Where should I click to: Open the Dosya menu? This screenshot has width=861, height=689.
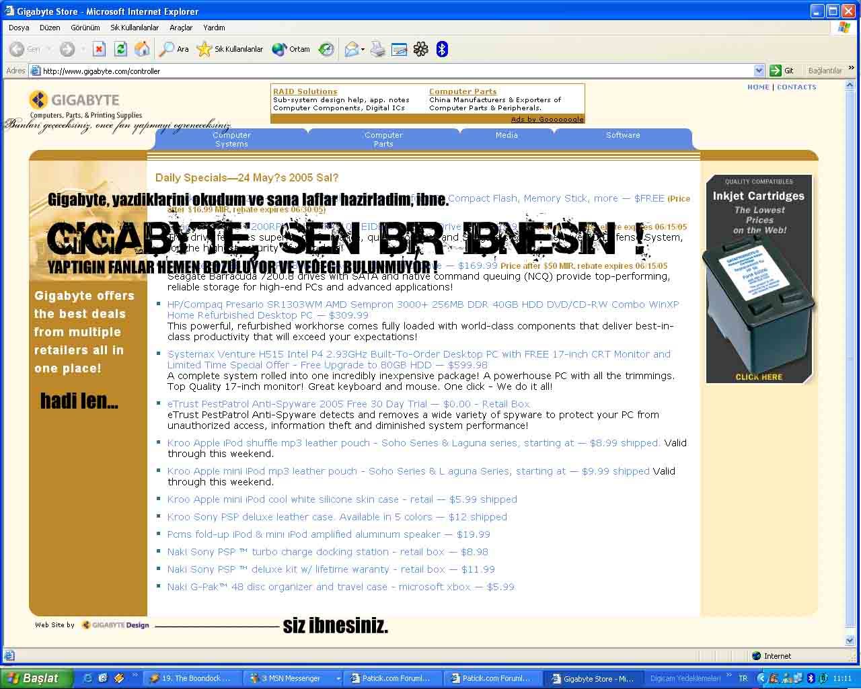pyautogui.click(x=19, y=28)
